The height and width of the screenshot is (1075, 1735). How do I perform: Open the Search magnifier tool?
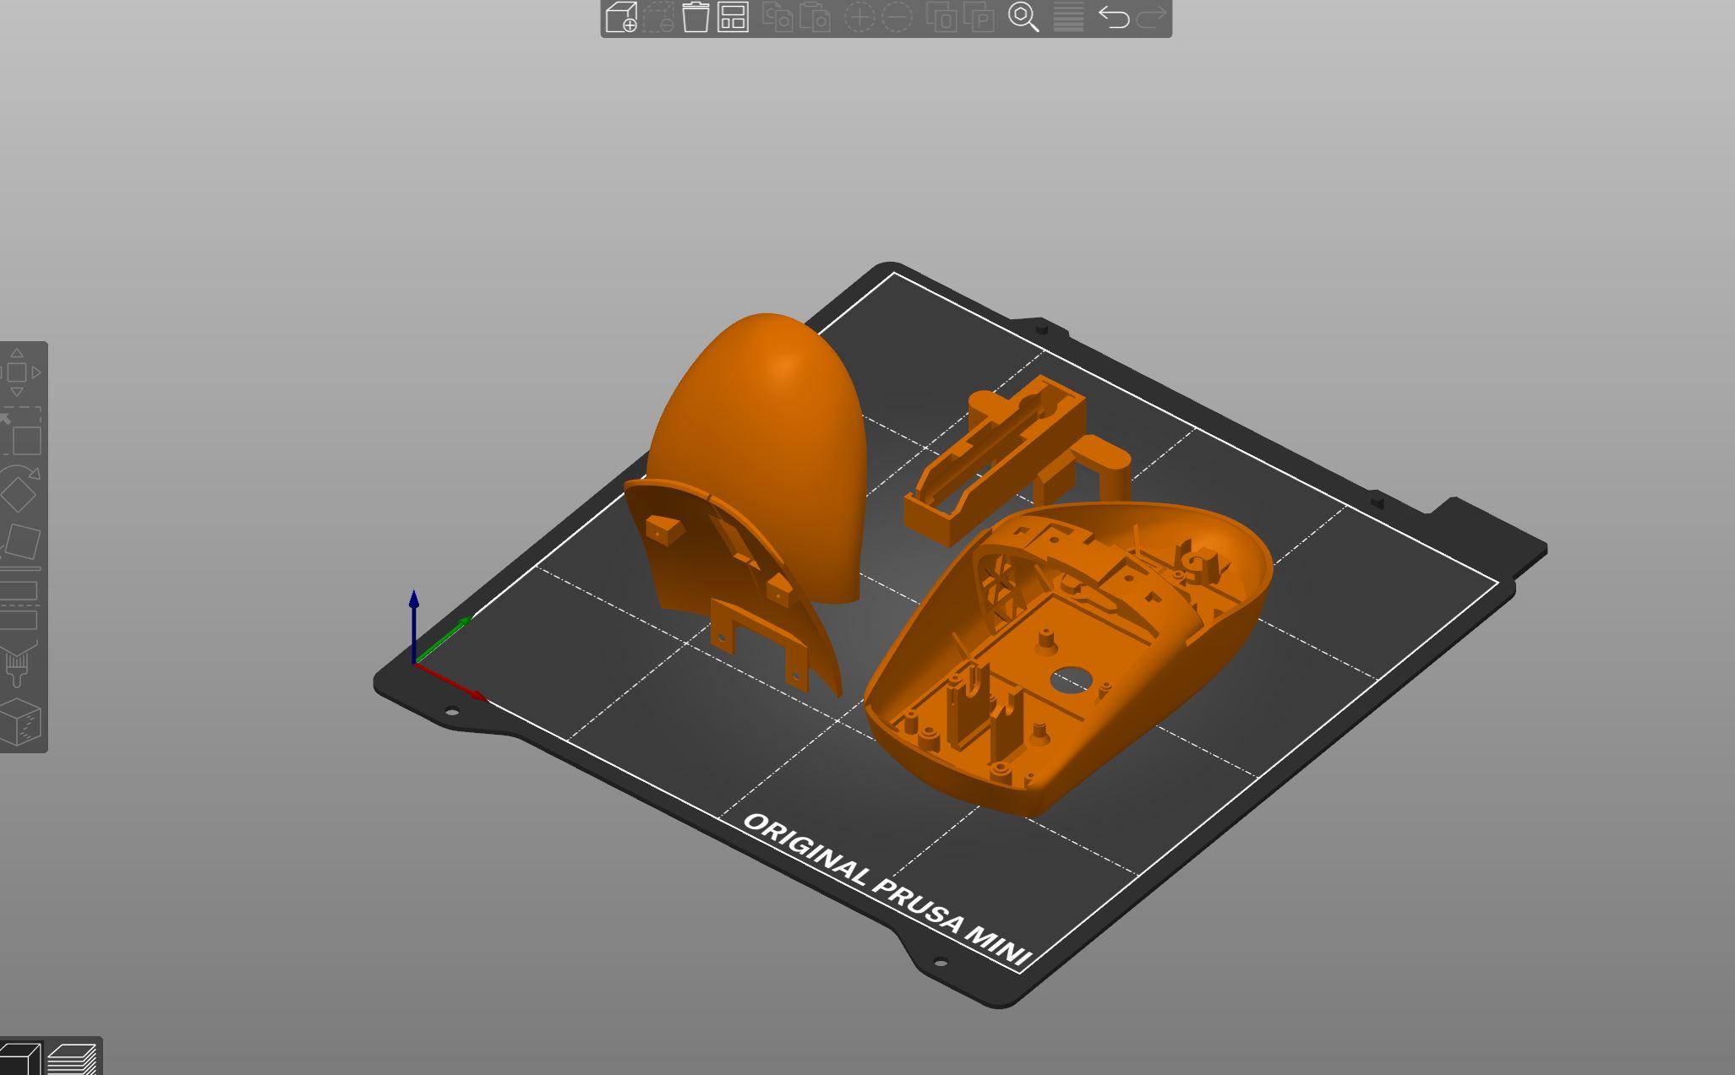click(1023, 17)
